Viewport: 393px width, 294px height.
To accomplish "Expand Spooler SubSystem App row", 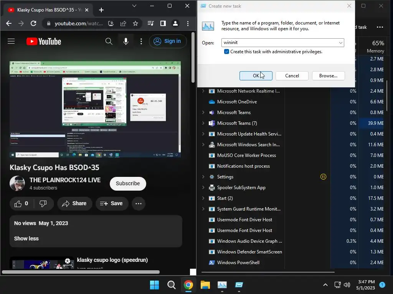I will click(203, 188).
